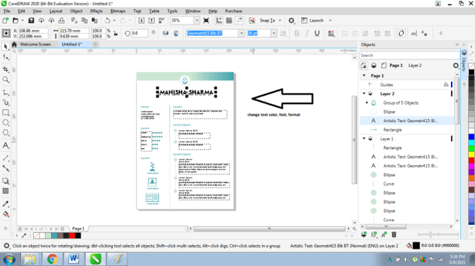Select the Text tool
Screen dimensions: 475x266
point(6,146)
